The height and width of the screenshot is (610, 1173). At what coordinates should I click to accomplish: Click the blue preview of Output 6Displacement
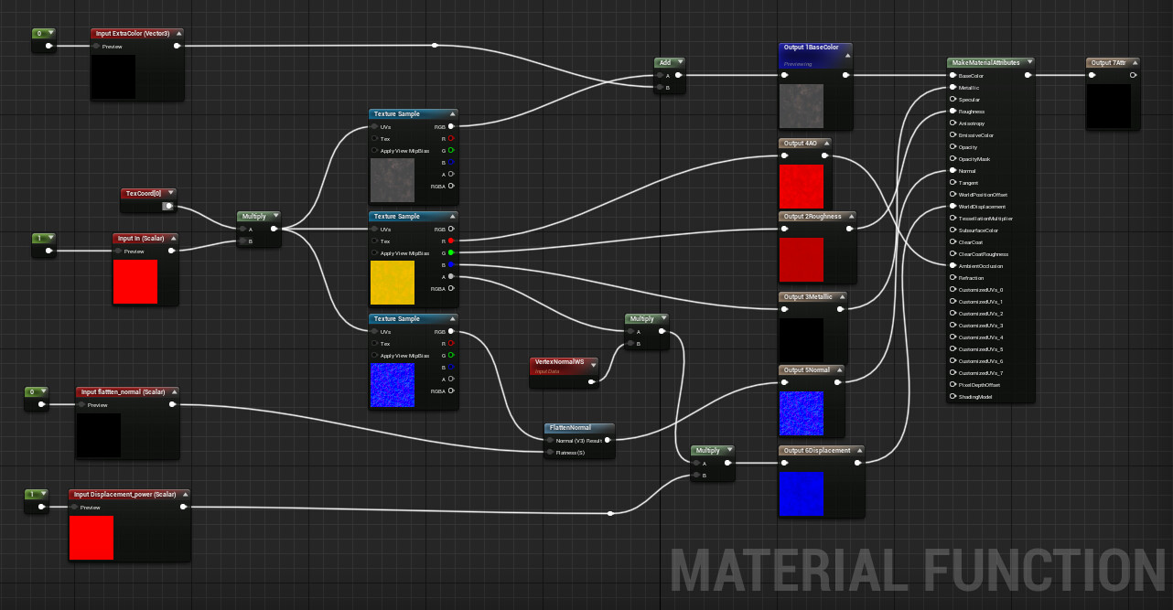(802, 494)
